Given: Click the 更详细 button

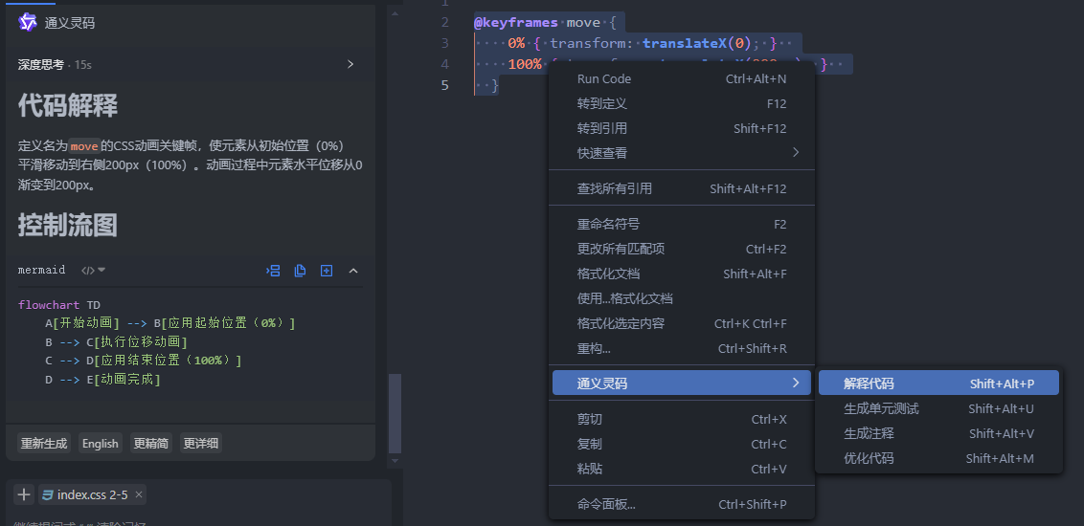Looking at the screenshot, I should [200, 443].
